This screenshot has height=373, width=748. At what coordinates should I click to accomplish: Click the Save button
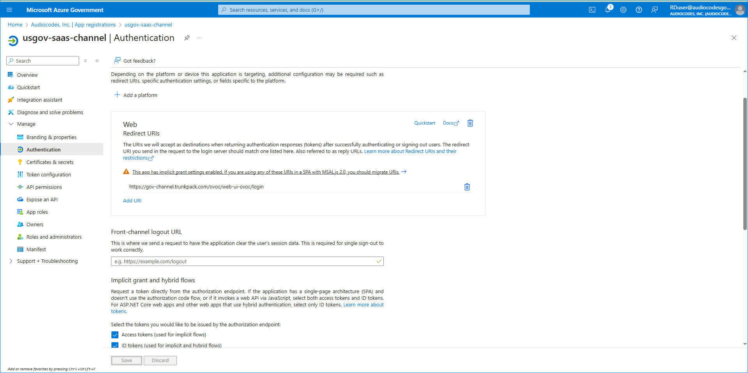tap(127, 361)
